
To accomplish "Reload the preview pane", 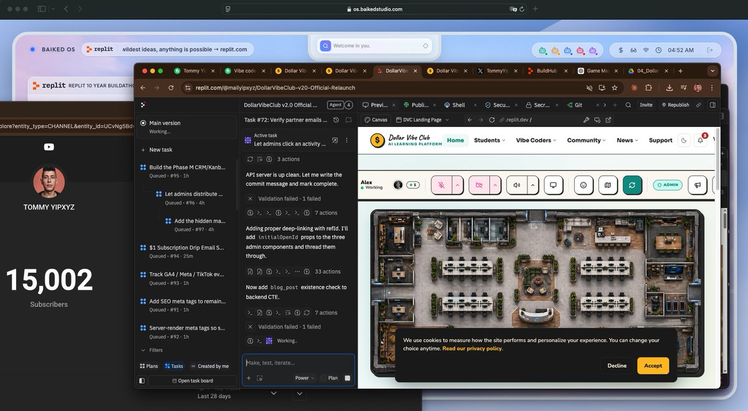I will (x=492, y=120).
